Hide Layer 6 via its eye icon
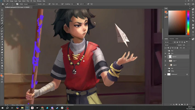The image size is (195, 110). 165,65
